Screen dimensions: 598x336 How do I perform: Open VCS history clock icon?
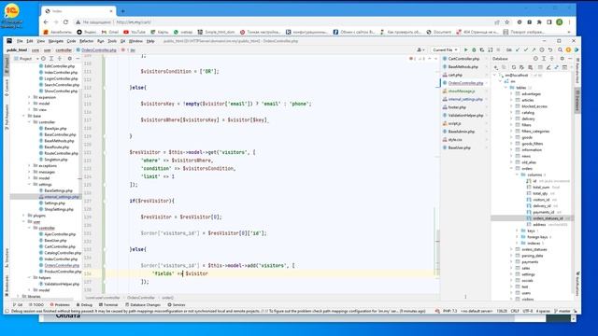click(x=542, y=49)
